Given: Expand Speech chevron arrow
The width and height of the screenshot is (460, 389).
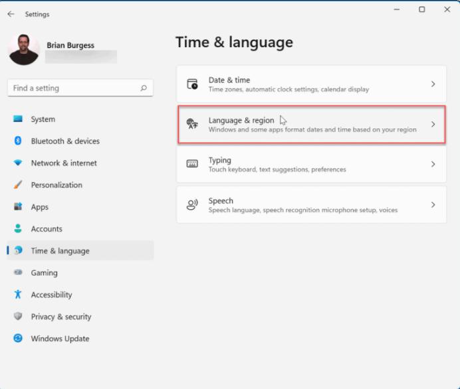Looking at the screenshot, I should (x=433, y=204).
